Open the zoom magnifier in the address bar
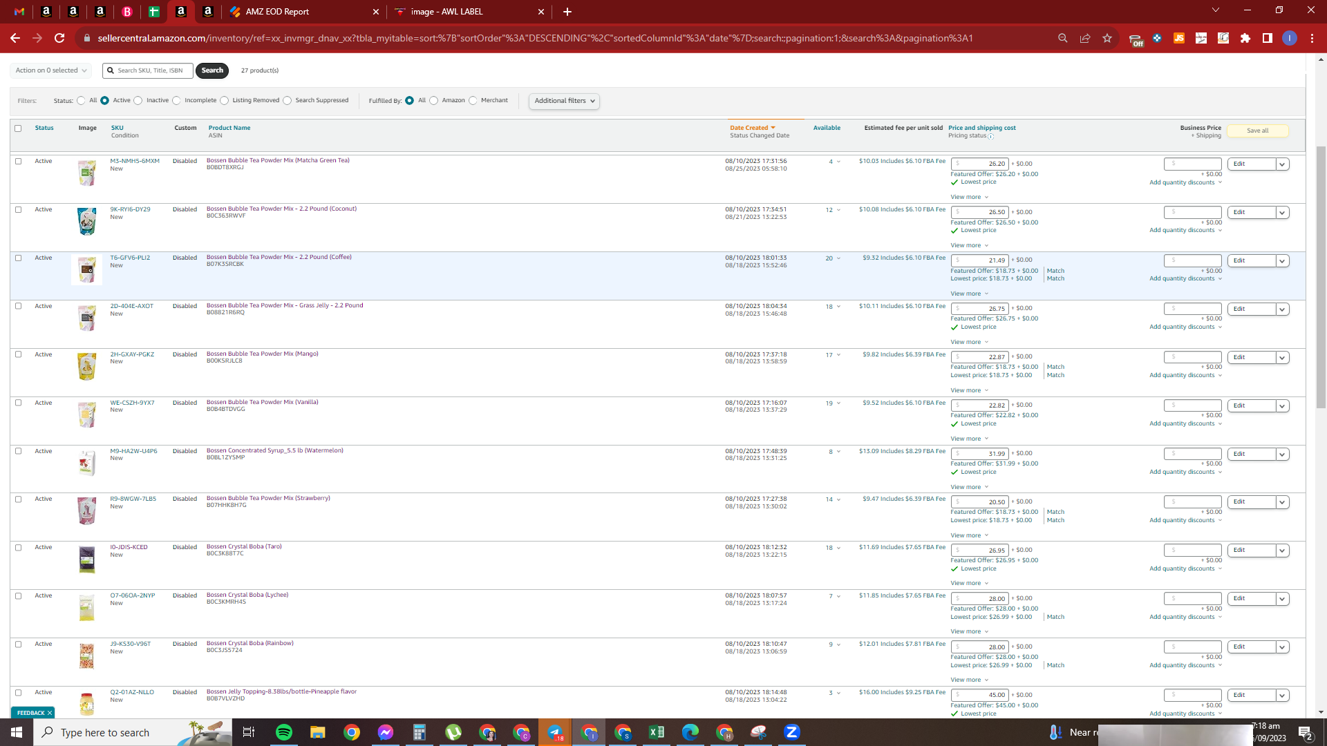Viewport: 1327px width, 746px height. click(1063, 38)
